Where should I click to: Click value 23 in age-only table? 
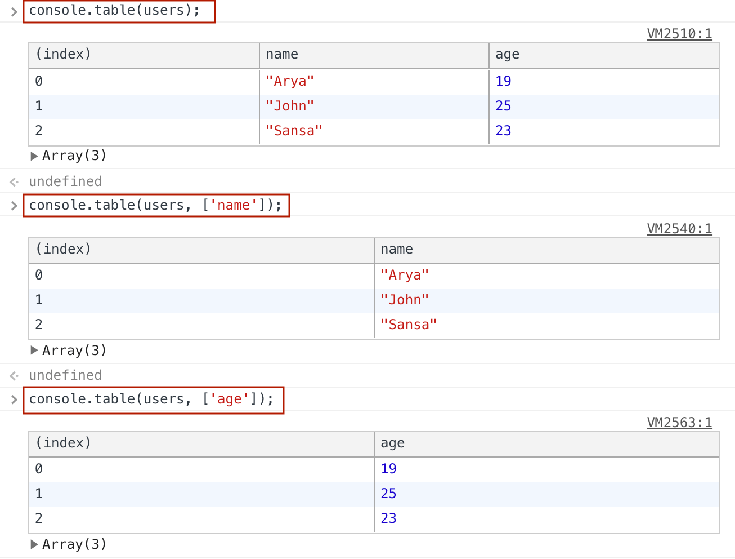click(388, 518)
